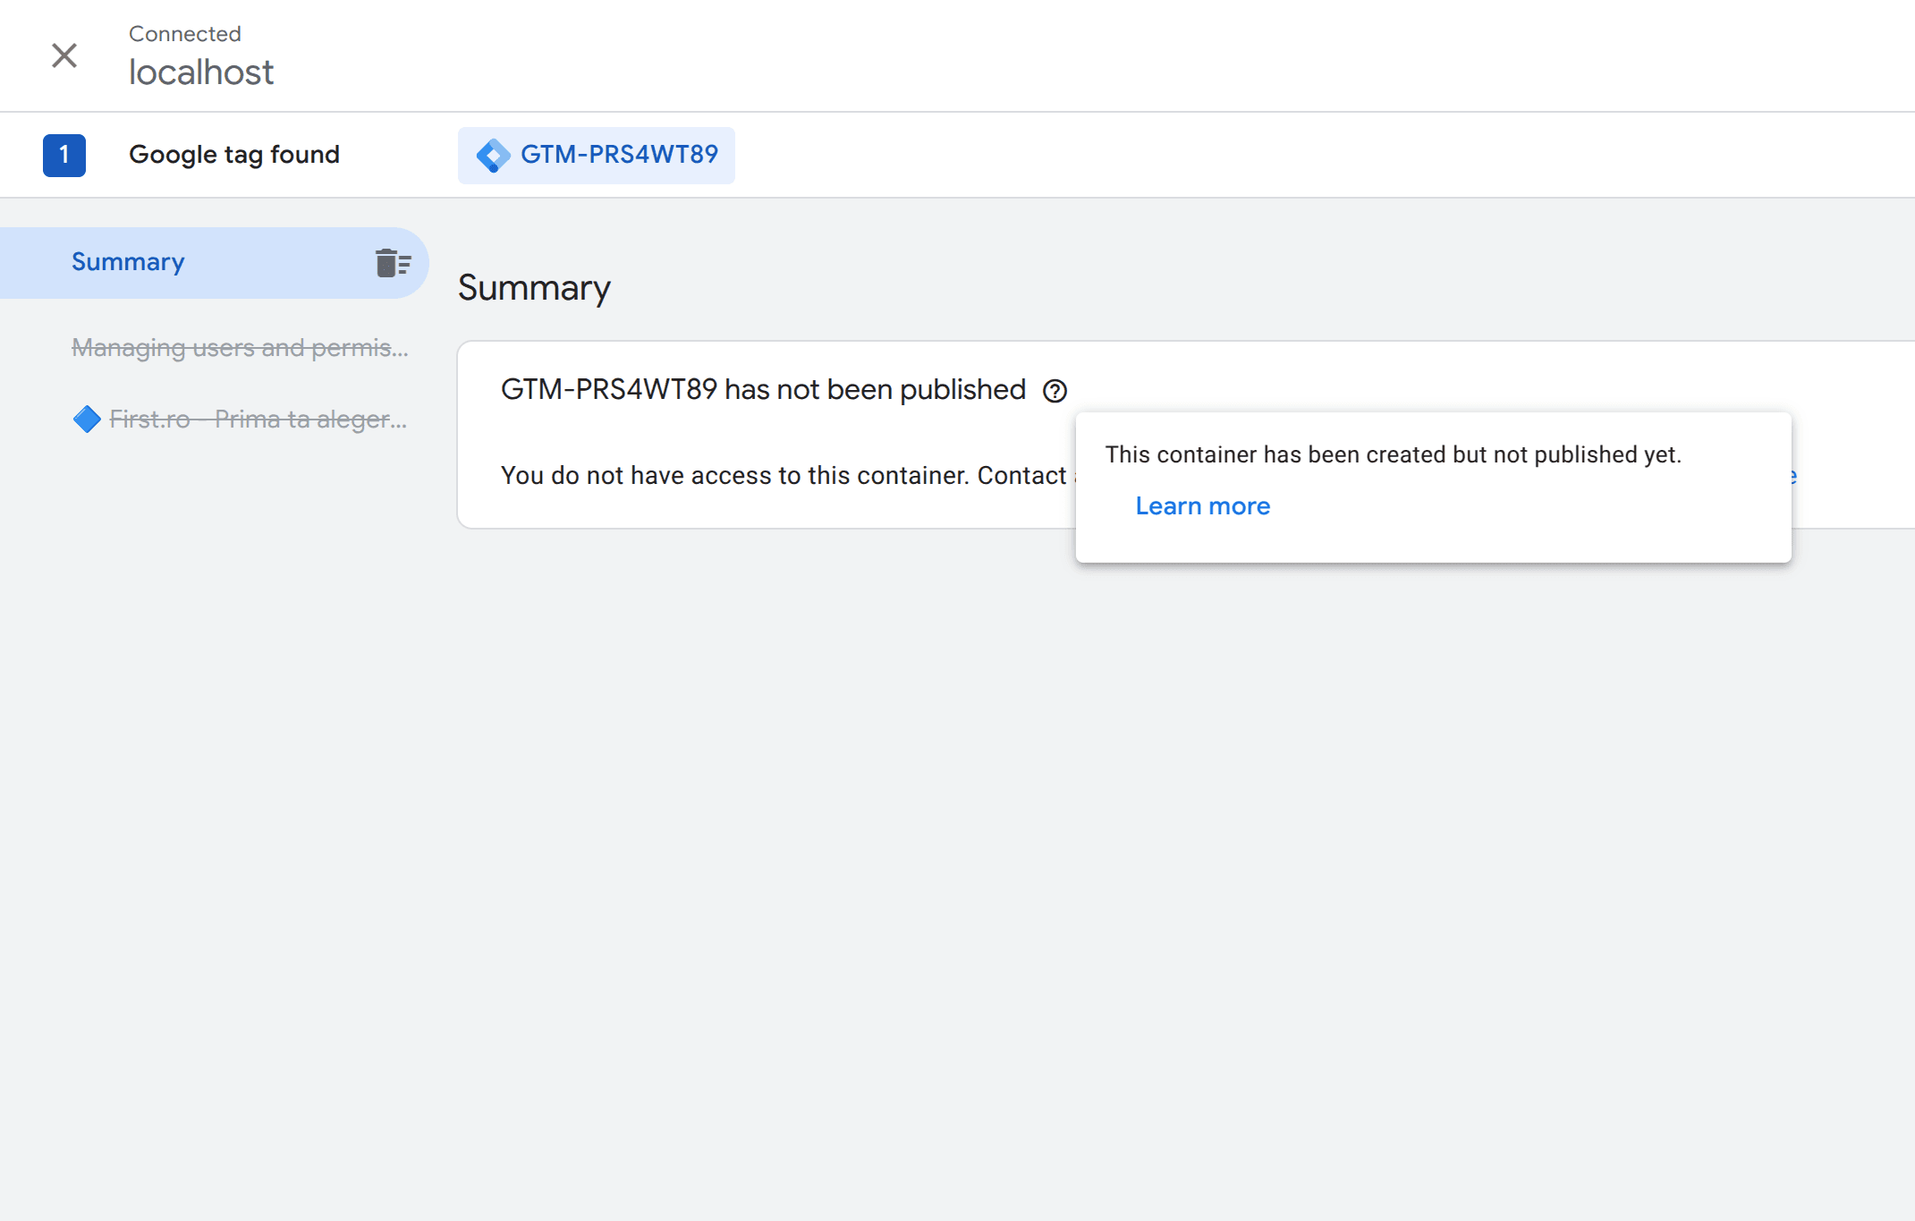
Task: Click blue diamond icon beside First.ro entry
Action: (87, 419)
